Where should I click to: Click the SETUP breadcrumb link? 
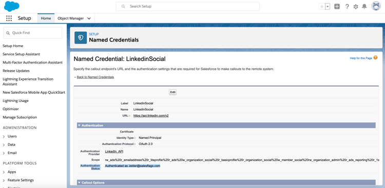94,34
